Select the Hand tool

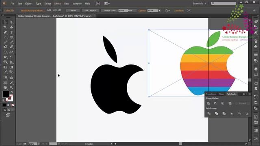coord(5,88)
